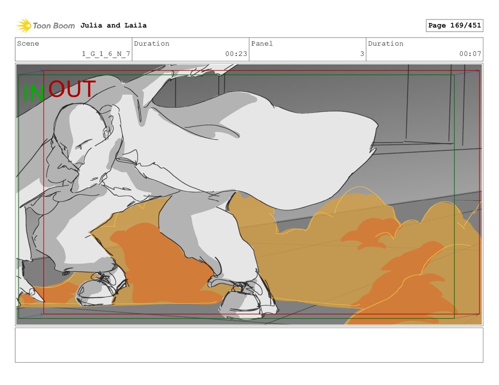Viewport: 499px width, 385px height.
Task: Click the 'Scene' header label
Action: coord(28,43)
